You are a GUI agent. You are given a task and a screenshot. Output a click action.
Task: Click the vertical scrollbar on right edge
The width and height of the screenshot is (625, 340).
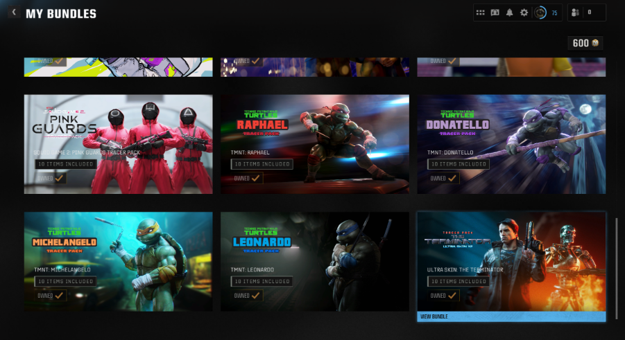coord(617,268)
